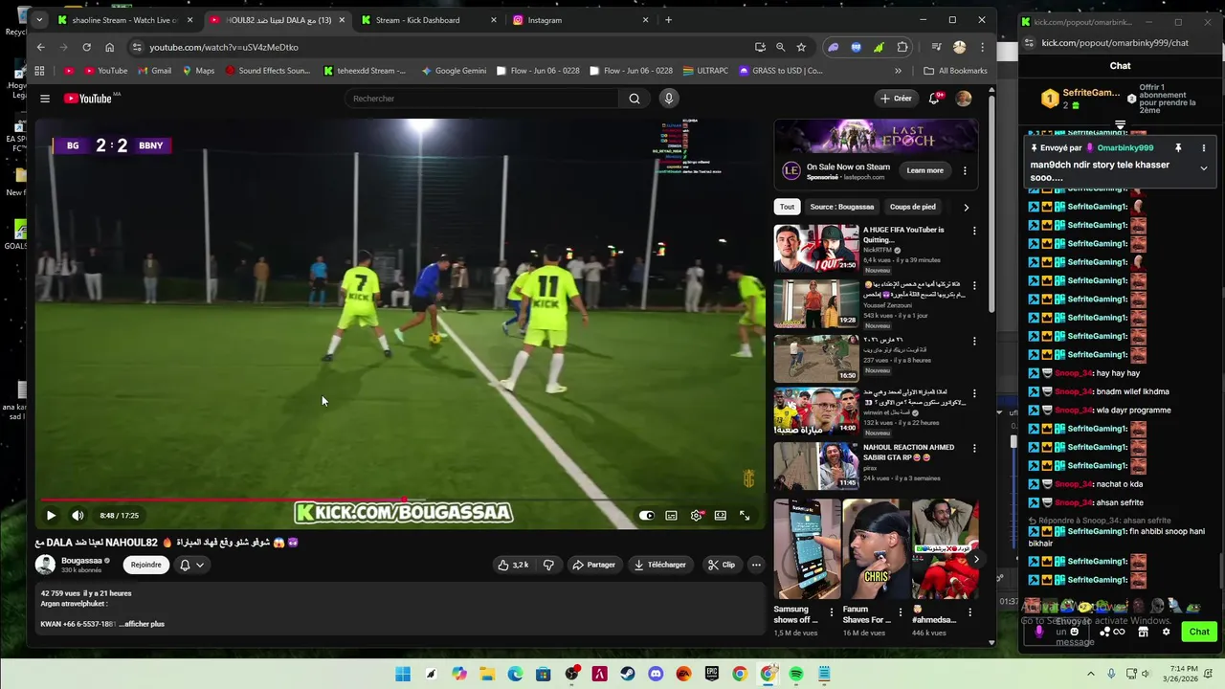1225x689 pixels.
Task: Open YouTube notifications bell
Action: coord(934,99)
